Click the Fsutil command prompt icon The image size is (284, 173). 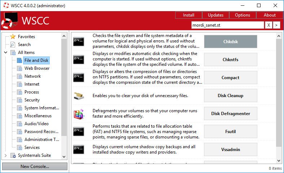pyautogui.click(x=79, y=132)
